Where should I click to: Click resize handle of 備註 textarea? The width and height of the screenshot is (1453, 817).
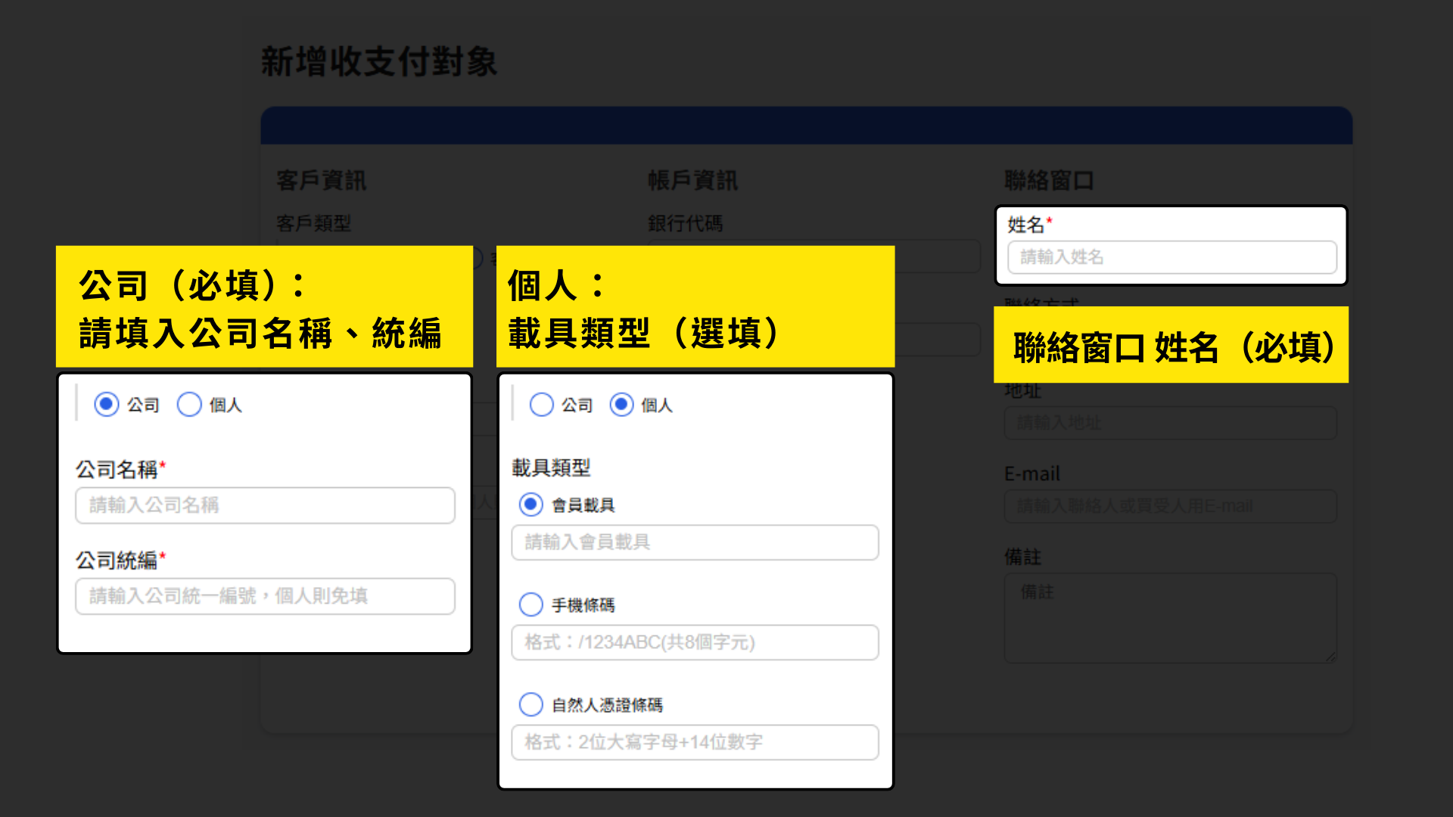(x=1331, y=657)
